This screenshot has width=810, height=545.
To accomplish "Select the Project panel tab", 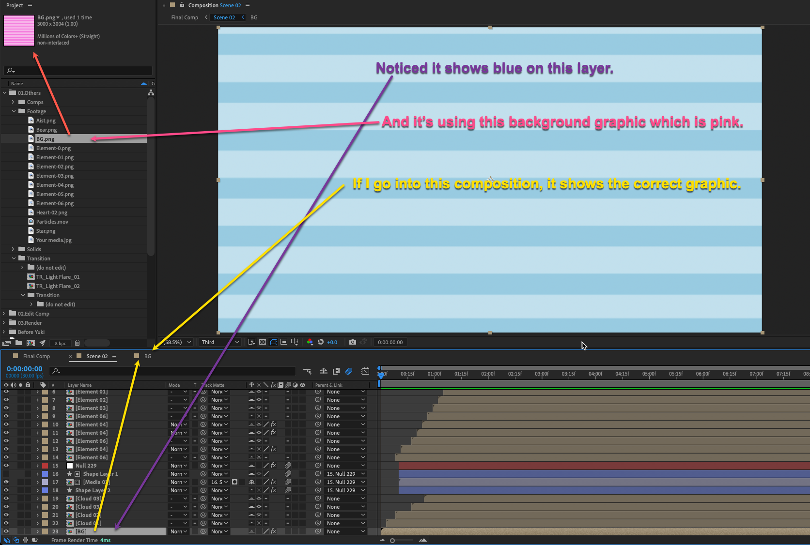I will point(15,5).
